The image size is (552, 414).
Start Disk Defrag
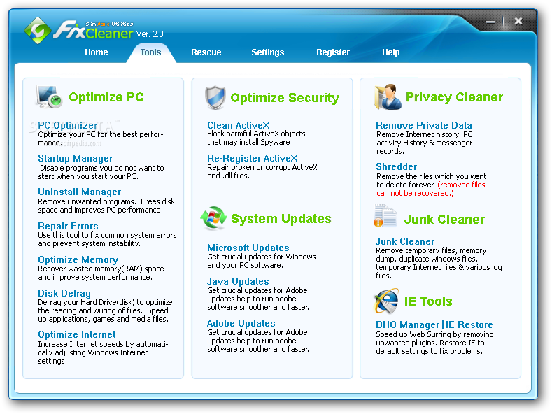[x=64, y=293]
